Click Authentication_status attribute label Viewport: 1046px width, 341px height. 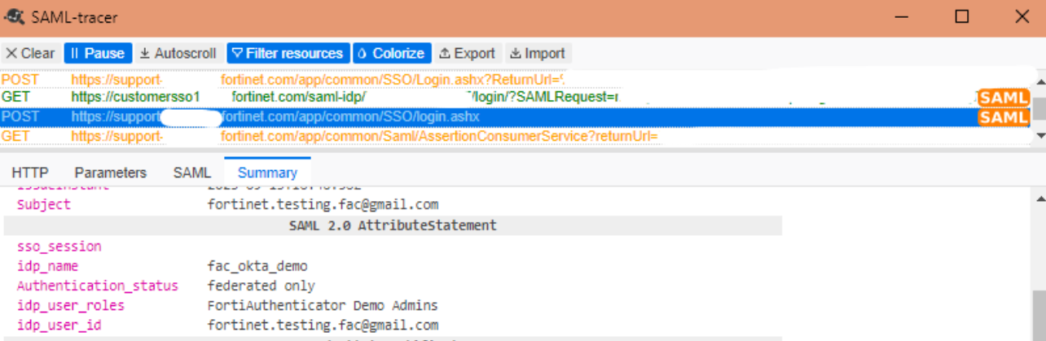98,286
